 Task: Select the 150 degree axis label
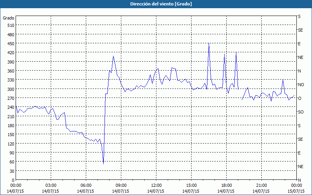click(11, 135)
